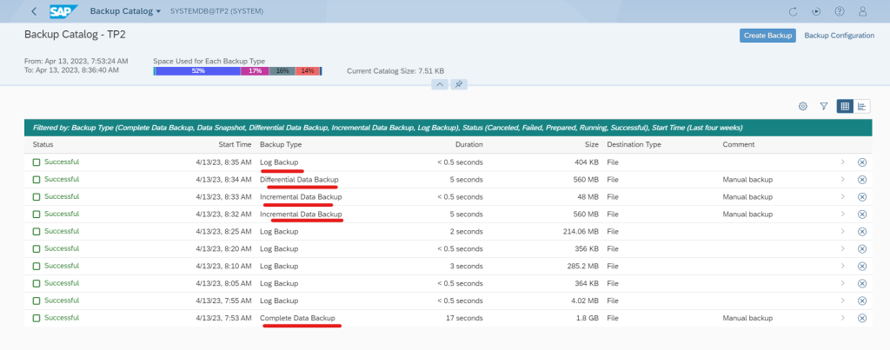Screen dimensions: 890x350
Task: Collapse the header with up chevron
Action: (x=441, y=84)
